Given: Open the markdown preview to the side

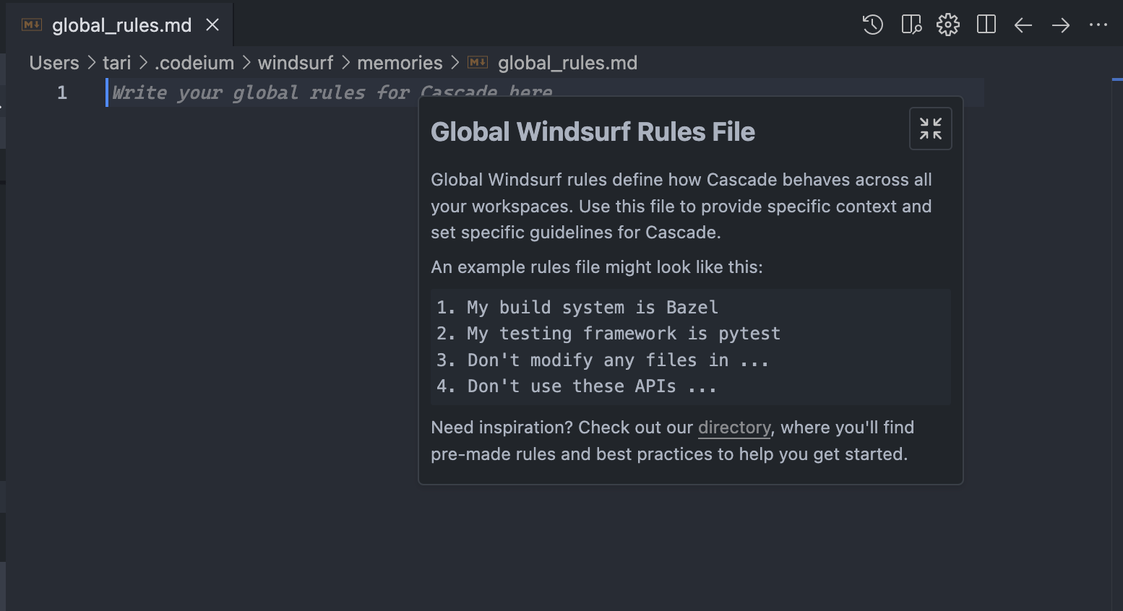Looking at the screenshot, I should pos(911,25).
